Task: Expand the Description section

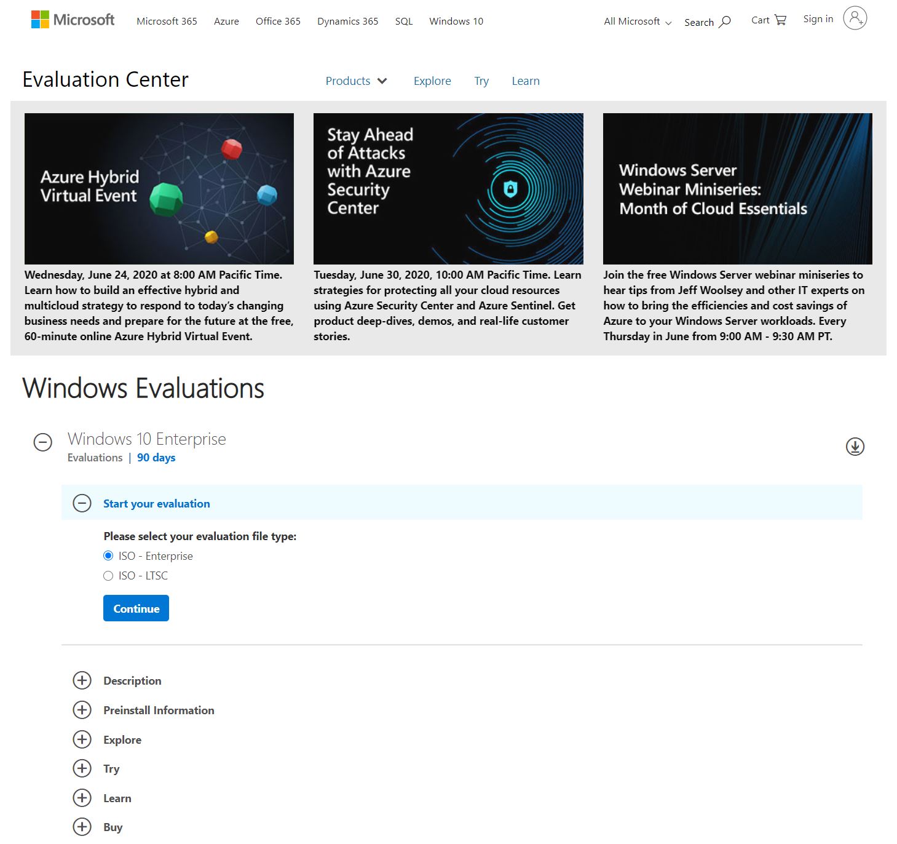Action: [82, 680]
